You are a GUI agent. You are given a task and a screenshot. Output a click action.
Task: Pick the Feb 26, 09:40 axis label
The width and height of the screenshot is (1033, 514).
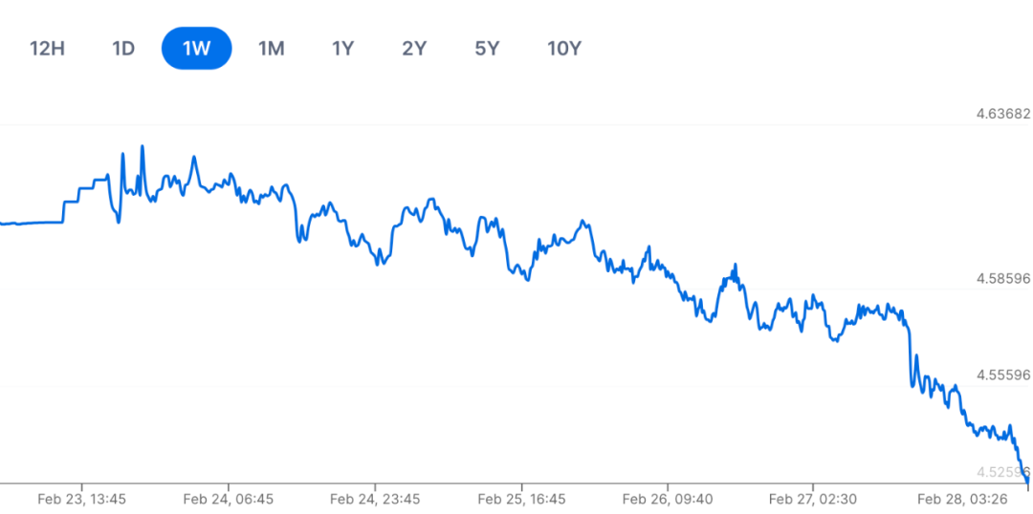pos(668,499)
